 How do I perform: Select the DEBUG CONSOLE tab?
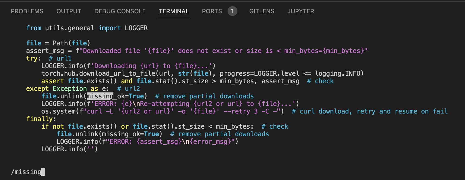click(x=120, y=11)
